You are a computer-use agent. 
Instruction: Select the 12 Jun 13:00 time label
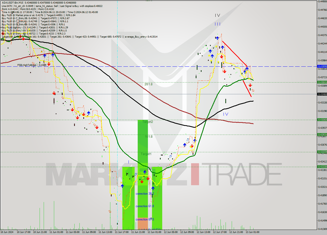204,232
